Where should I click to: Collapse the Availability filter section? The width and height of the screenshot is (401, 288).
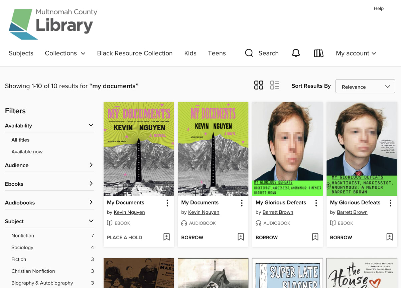[49, 126]
